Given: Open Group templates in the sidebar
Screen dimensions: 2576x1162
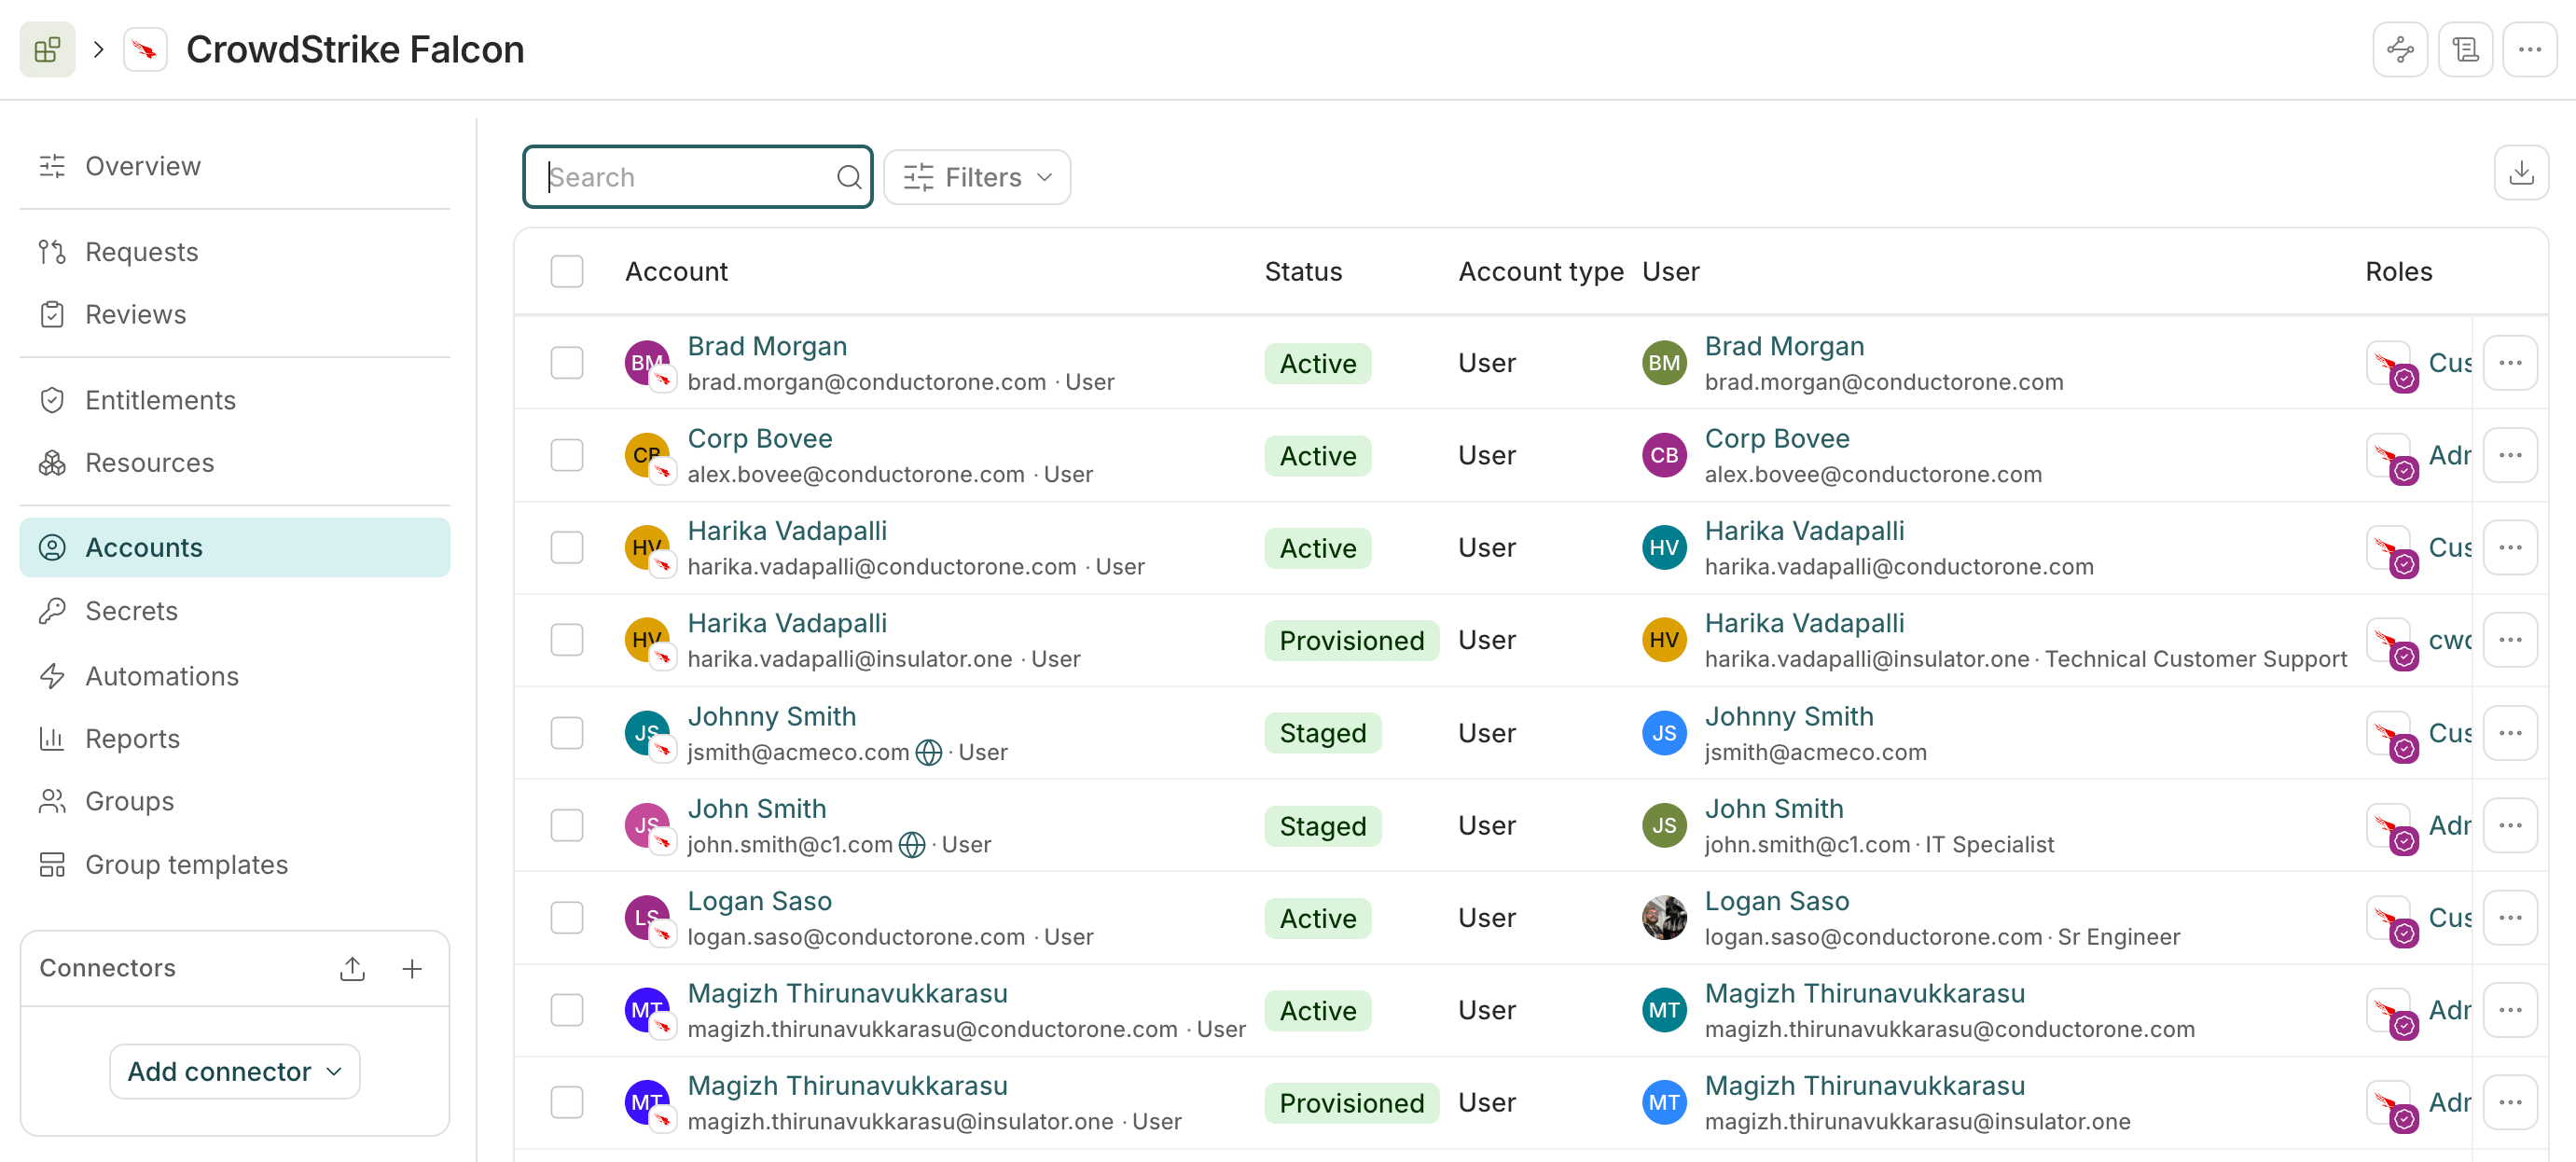Looking at the screenshot, I should [x=235, y=865].
